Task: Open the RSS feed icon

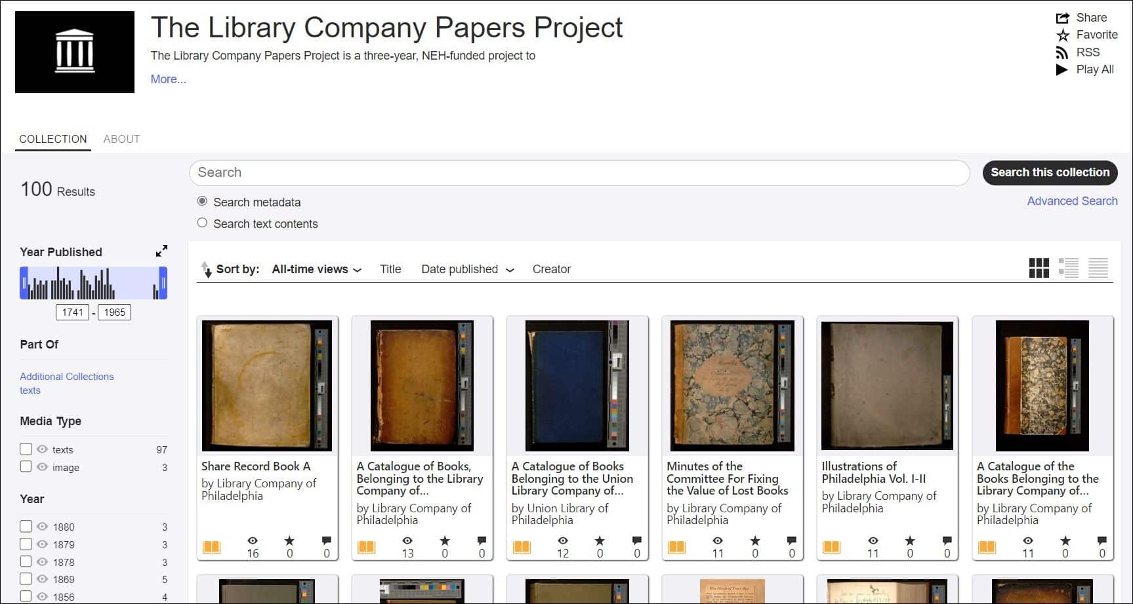Action: tap(1062, 52)
